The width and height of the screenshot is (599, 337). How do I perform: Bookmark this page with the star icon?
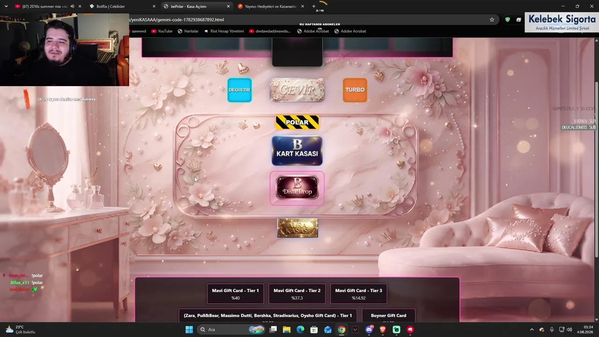coord(492,20)
